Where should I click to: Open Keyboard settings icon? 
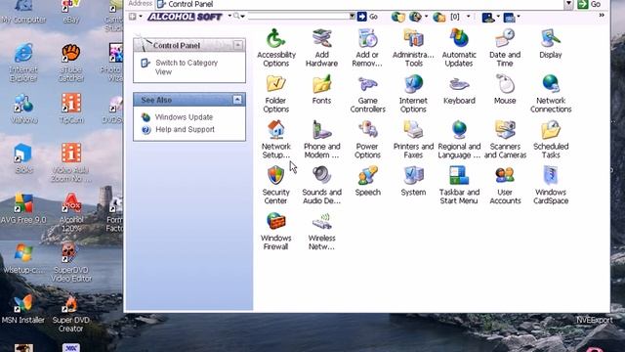(459, 90)
